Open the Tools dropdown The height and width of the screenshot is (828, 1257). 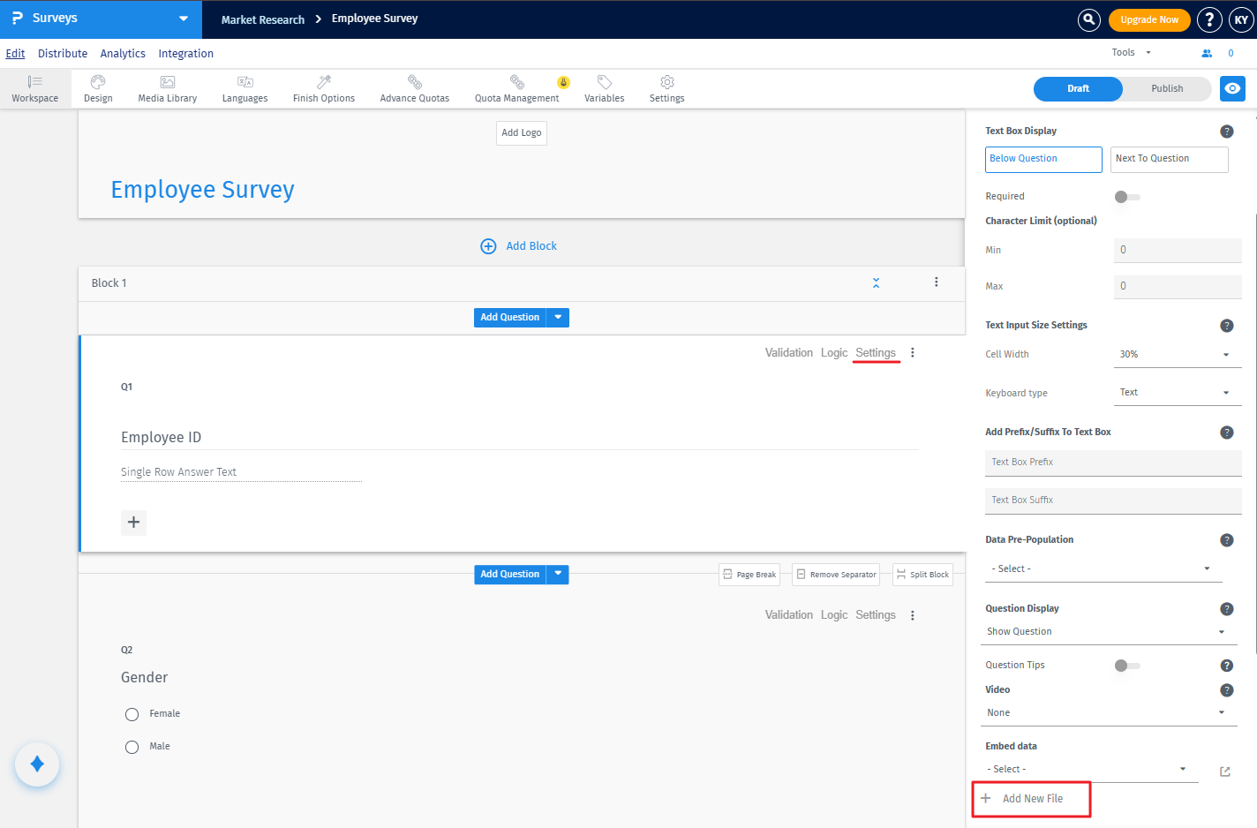[1131, 52]
